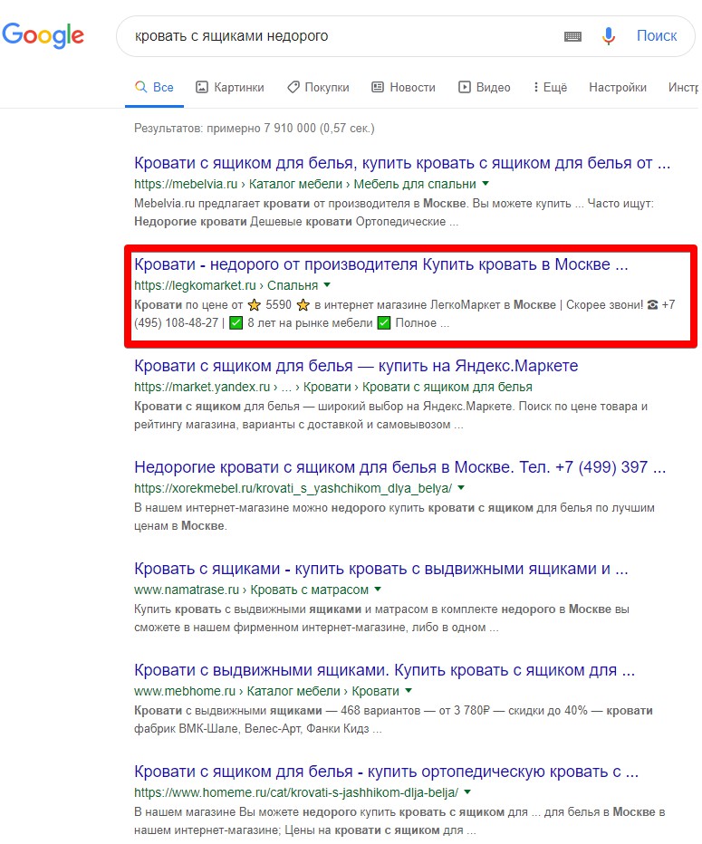Open mebhome.ru Кровати с выдвижными ящиками result
The height and width of the screenshot is (844, 702).
pyautogui.click(x=384, y=670)
